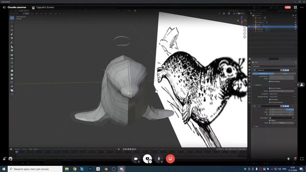Toggle Optimal Display checkbox
Viewport: 306px width, 172px height.
point(270,82)
